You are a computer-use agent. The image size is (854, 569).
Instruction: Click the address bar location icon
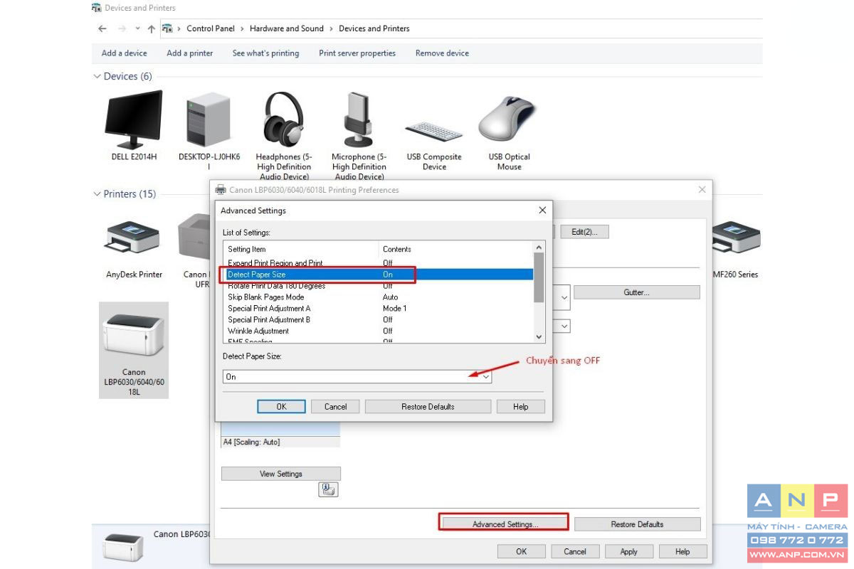point(167,28)
